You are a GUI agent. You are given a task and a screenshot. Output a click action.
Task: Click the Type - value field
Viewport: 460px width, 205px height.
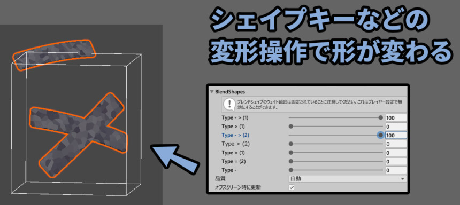coord(396,170)
